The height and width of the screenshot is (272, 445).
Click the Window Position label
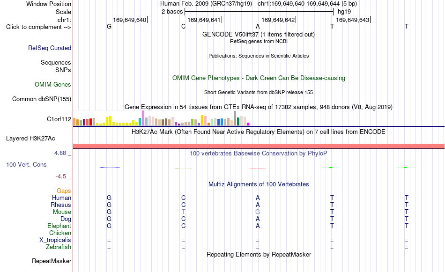coord(49,4)
